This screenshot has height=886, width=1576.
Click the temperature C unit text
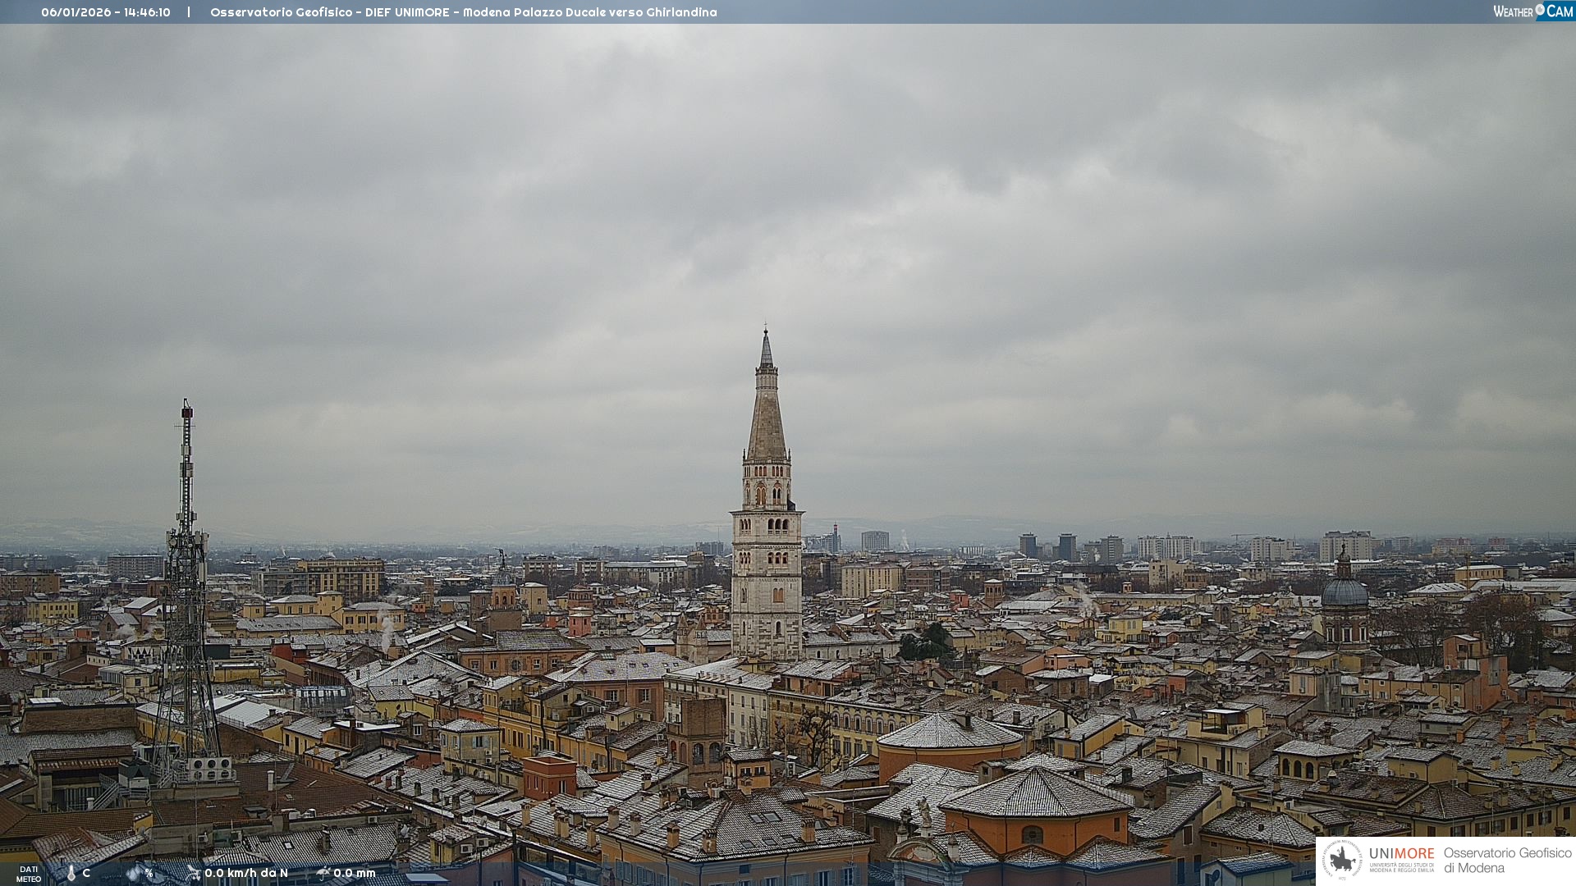click(86, 873)
